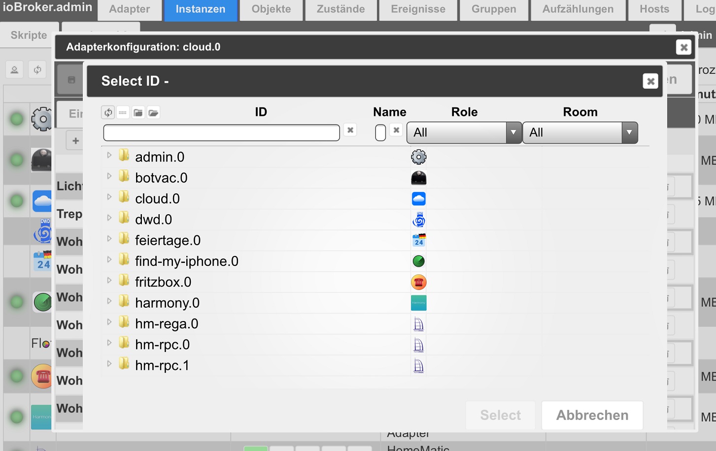716x451 pixels.
Task: Click the ID filter input field
Action: point(221,133)
